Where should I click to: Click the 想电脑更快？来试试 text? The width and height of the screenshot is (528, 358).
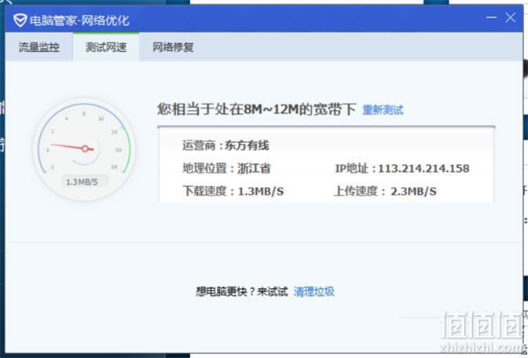click(242, 291)
